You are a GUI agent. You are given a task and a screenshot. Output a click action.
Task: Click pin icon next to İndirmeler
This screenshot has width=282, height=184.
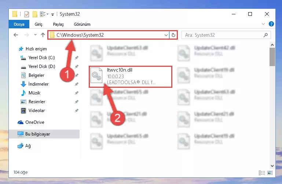pos(76,84)
